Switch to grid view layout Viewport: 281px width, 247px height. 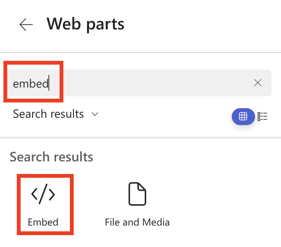pyautogui.click(x=243, y=117)
